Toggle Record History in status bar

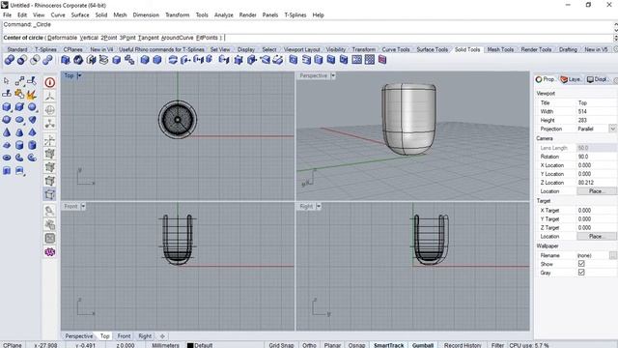tap(463, 345)
